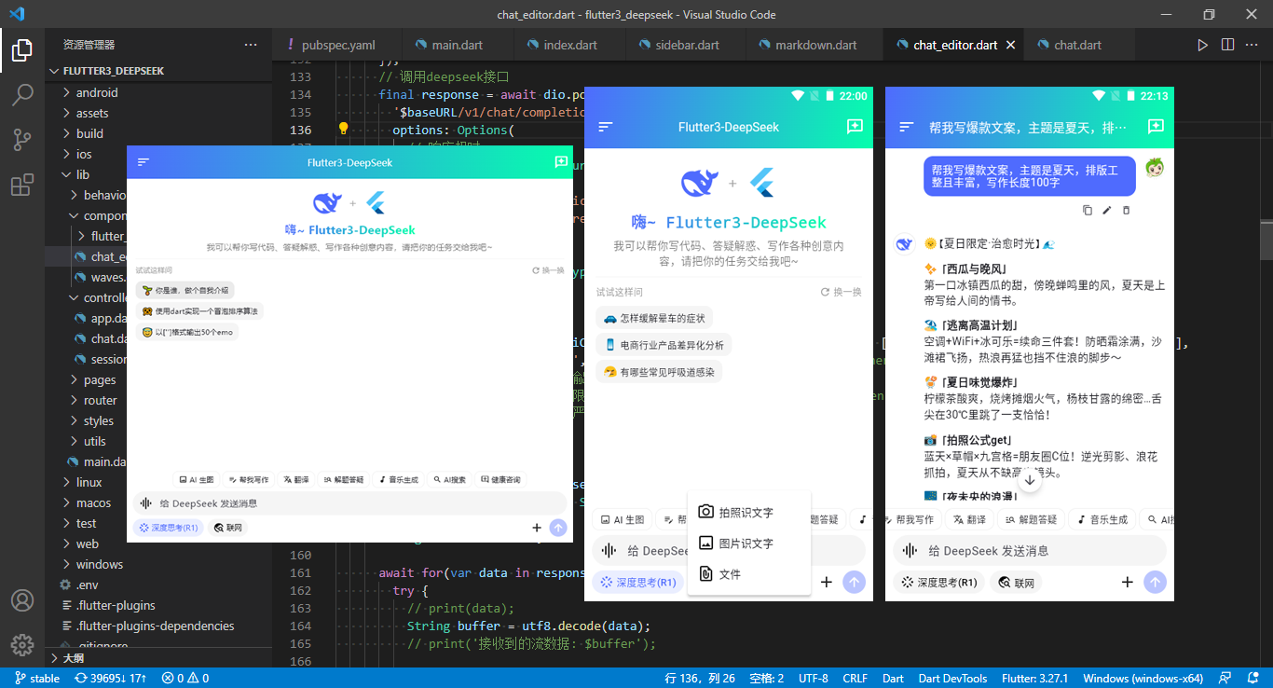
Task: Click the AI搜索 chip in the desktop preview window
Action: (450, 479)
